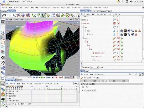Select the anchor icon in Character toolbar

tap(53, 15)
